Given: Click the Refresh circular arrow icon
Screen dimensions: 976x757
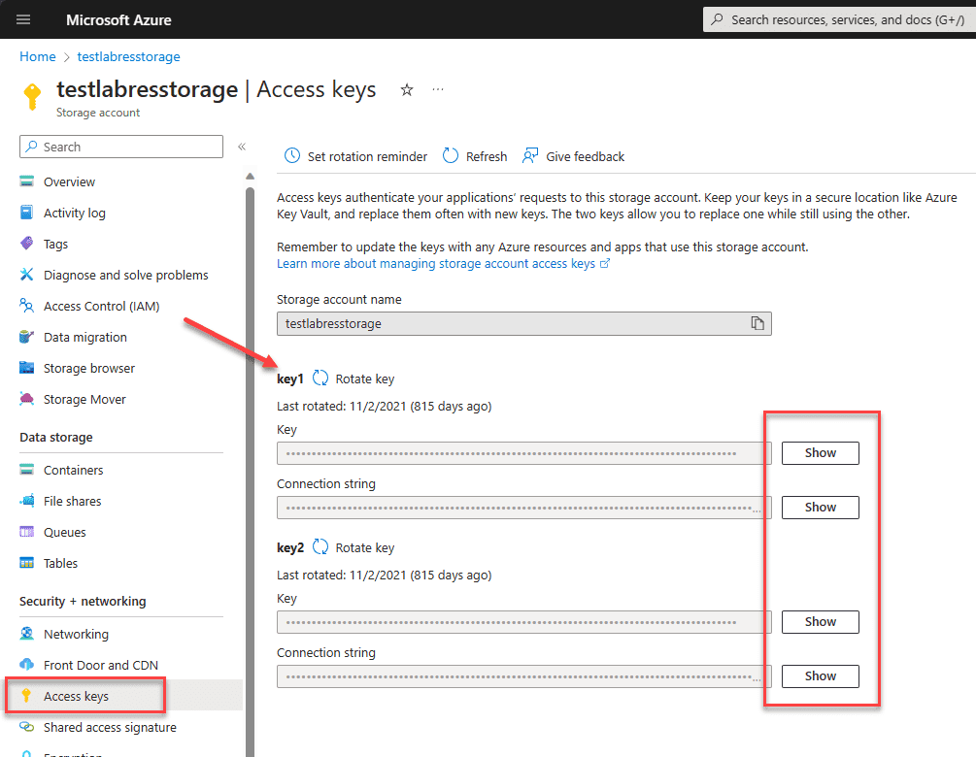Looking at the screenshot, I should (x=450, y=155).
